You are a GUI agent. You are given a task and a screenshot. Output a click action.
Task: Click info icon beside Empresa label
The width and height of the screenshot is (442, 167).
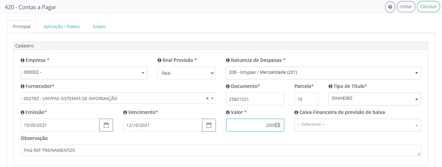coord(22,60)
